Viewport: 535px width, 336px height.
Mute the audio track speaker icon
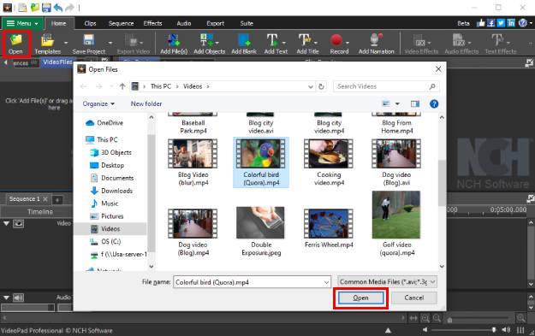[19, 298]
